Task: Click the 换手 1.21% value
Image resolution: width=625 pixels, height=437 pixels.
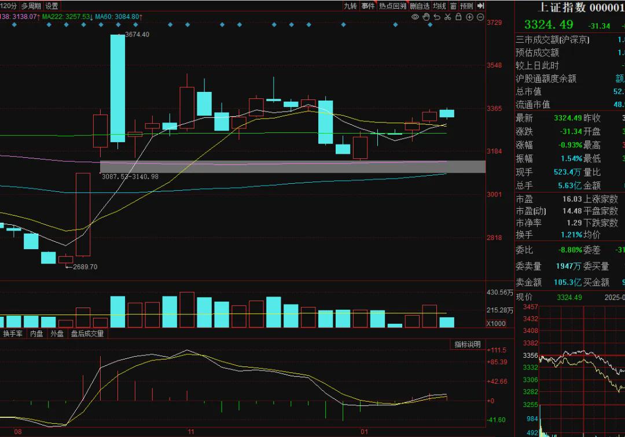Action: [x=571, y=235]
